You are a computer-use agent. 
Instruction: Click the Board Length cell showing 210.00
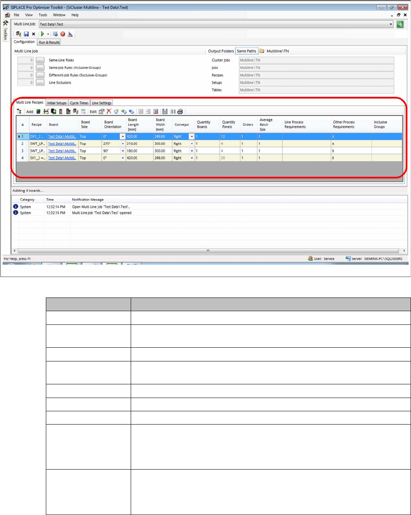coord(139,144)
